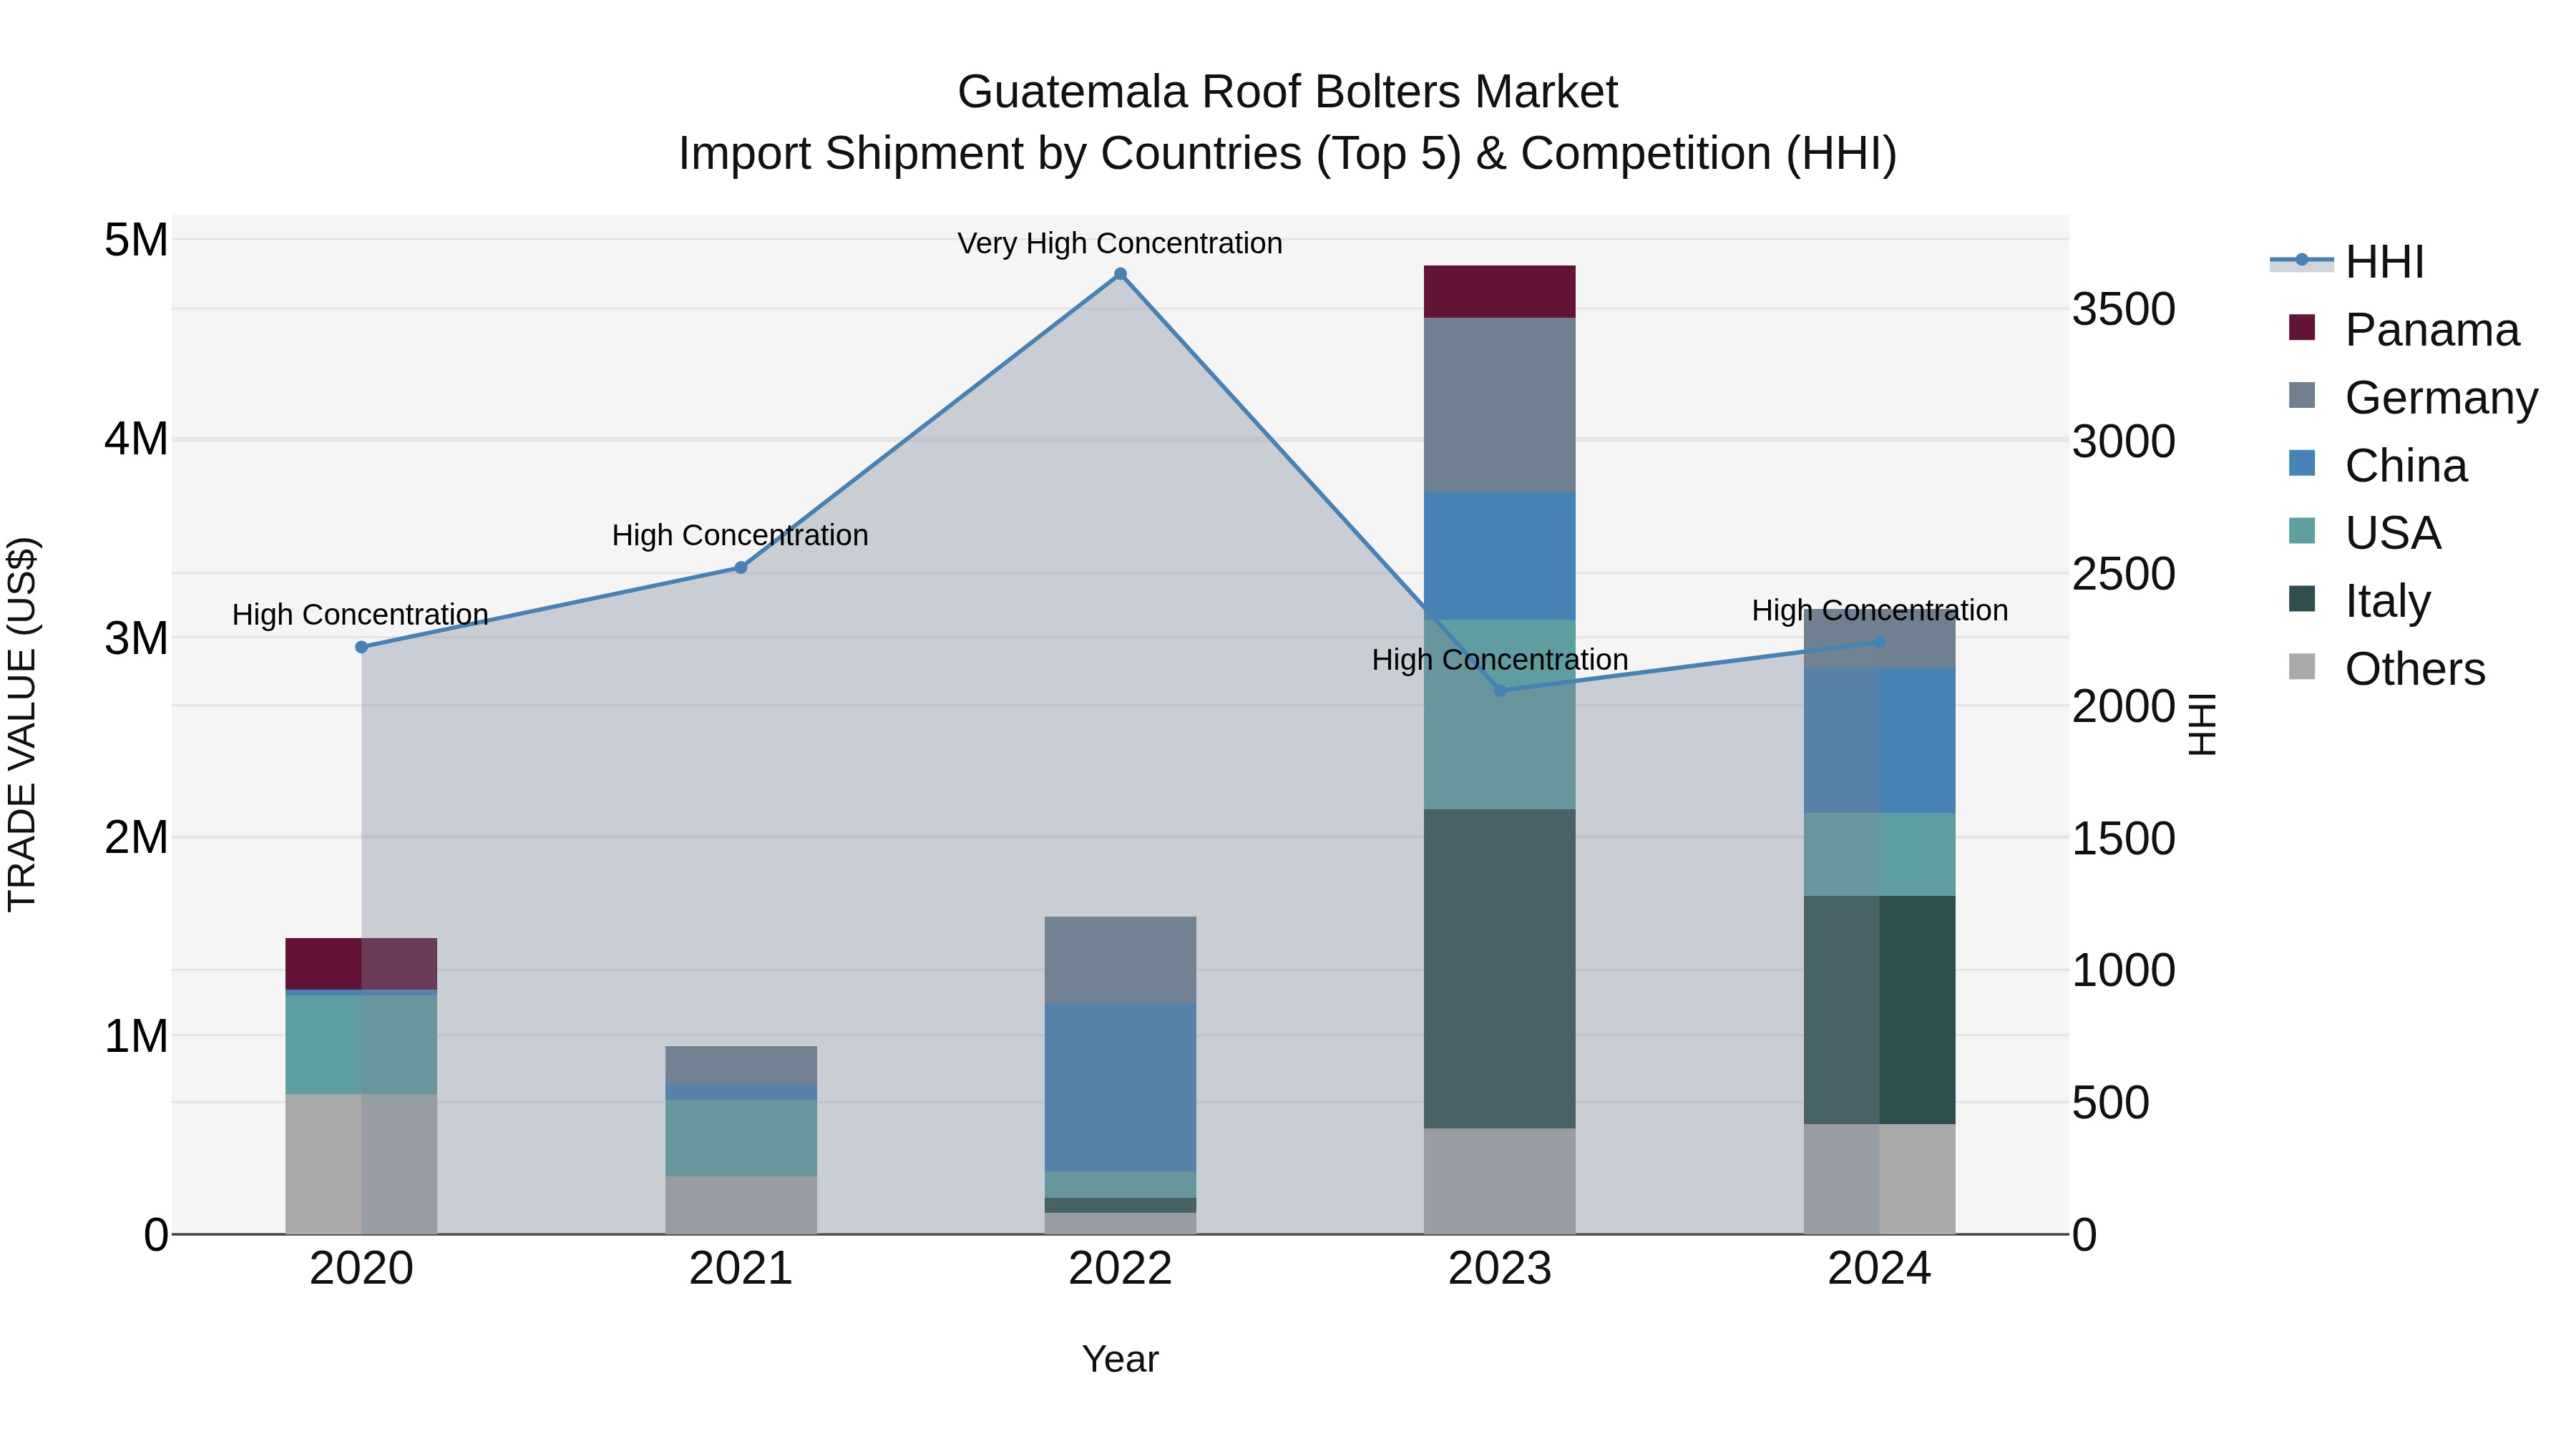Toggle the Panama legend entry

2404,330
